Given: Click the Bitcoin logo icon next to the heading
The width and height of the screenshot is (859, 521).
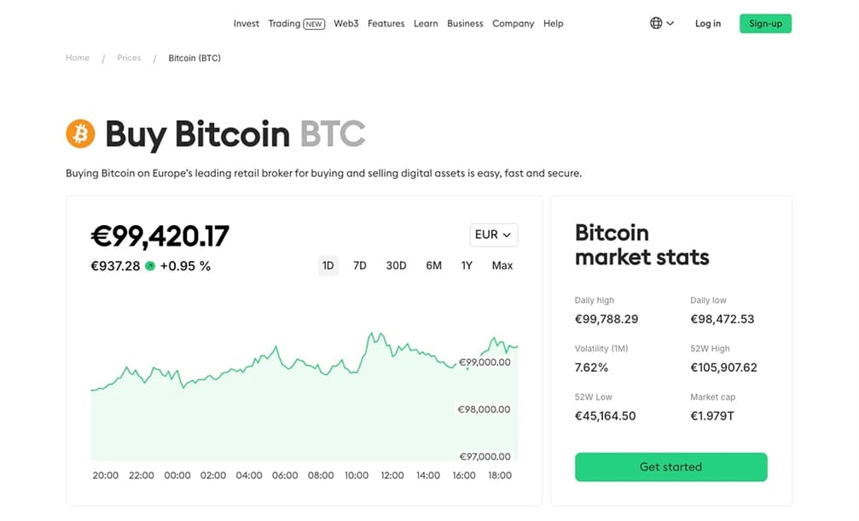Looking at the screenshot, I should pos(79,134).
